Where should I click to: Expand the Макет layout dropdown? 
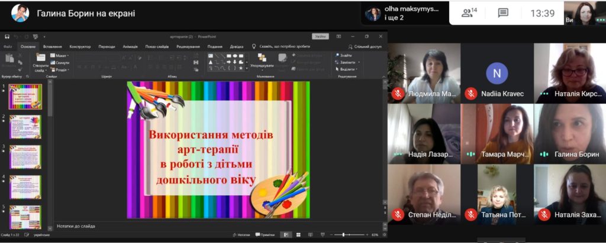(60, 55)
